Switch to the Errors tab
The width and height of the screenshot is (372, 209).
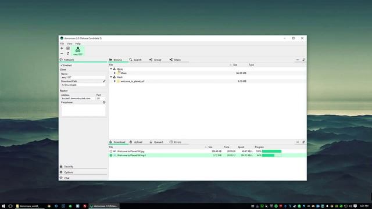point(176,142)
